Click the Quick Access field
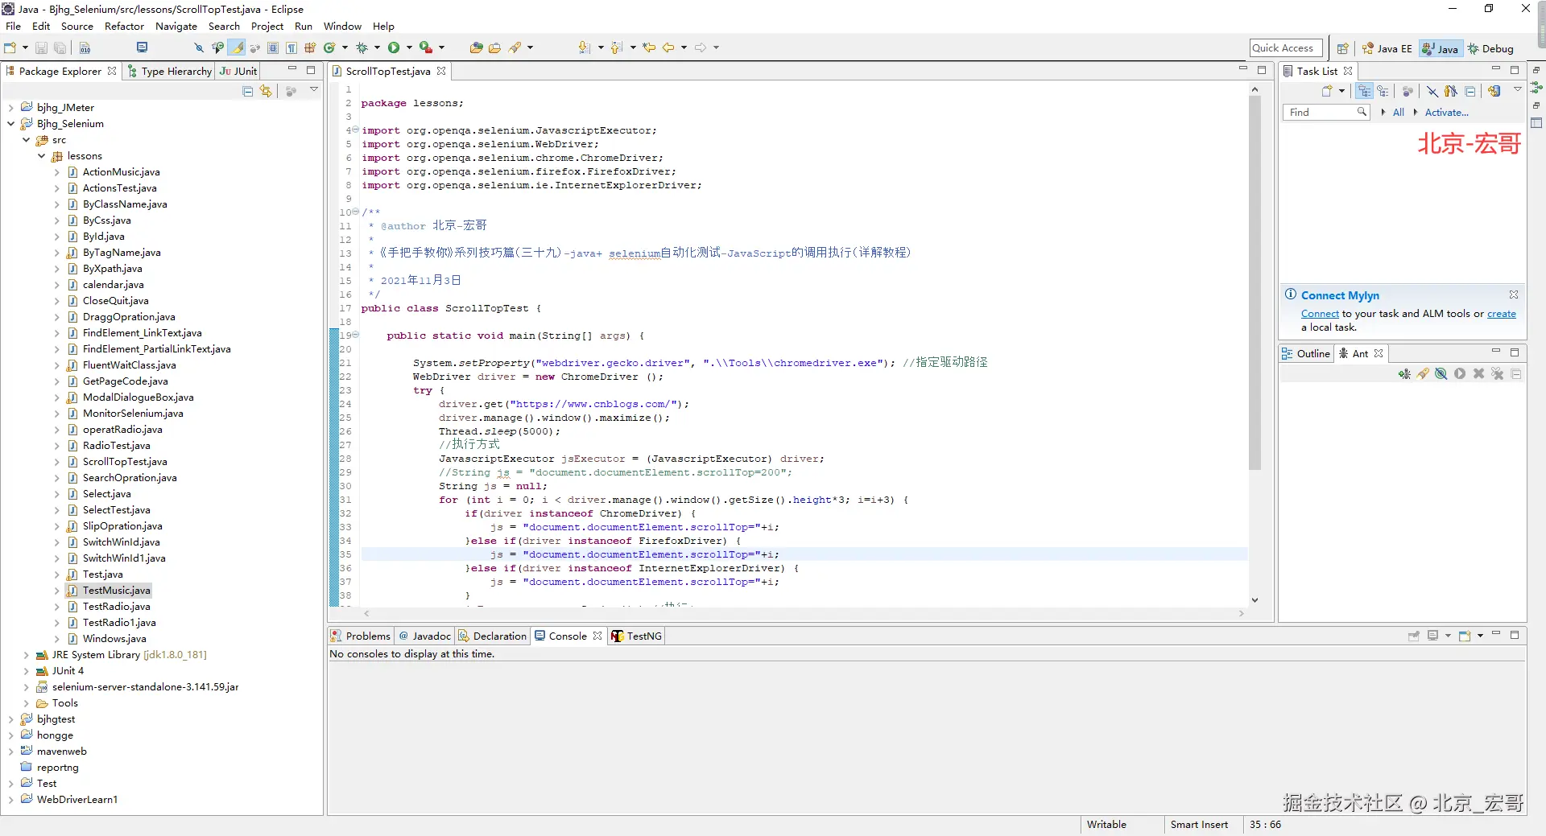The image size is (1546, 836). tap(1286, 48)
